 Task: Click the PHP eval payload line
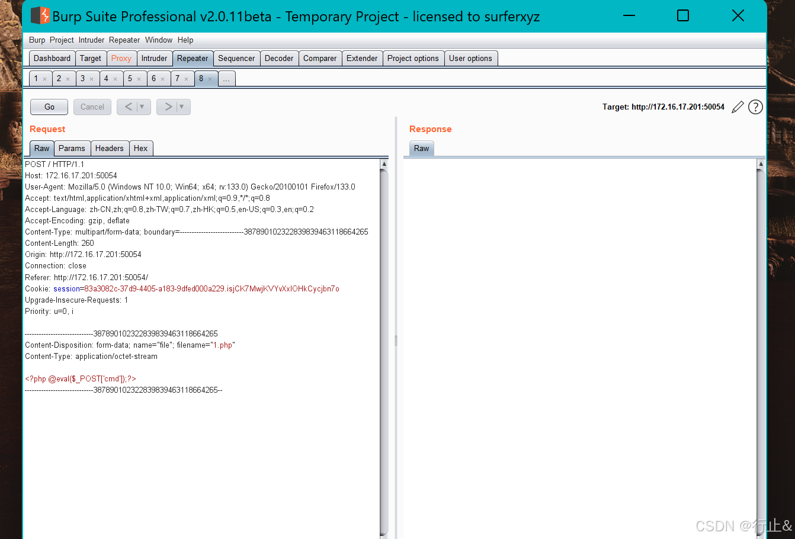[x=81, y=379]
